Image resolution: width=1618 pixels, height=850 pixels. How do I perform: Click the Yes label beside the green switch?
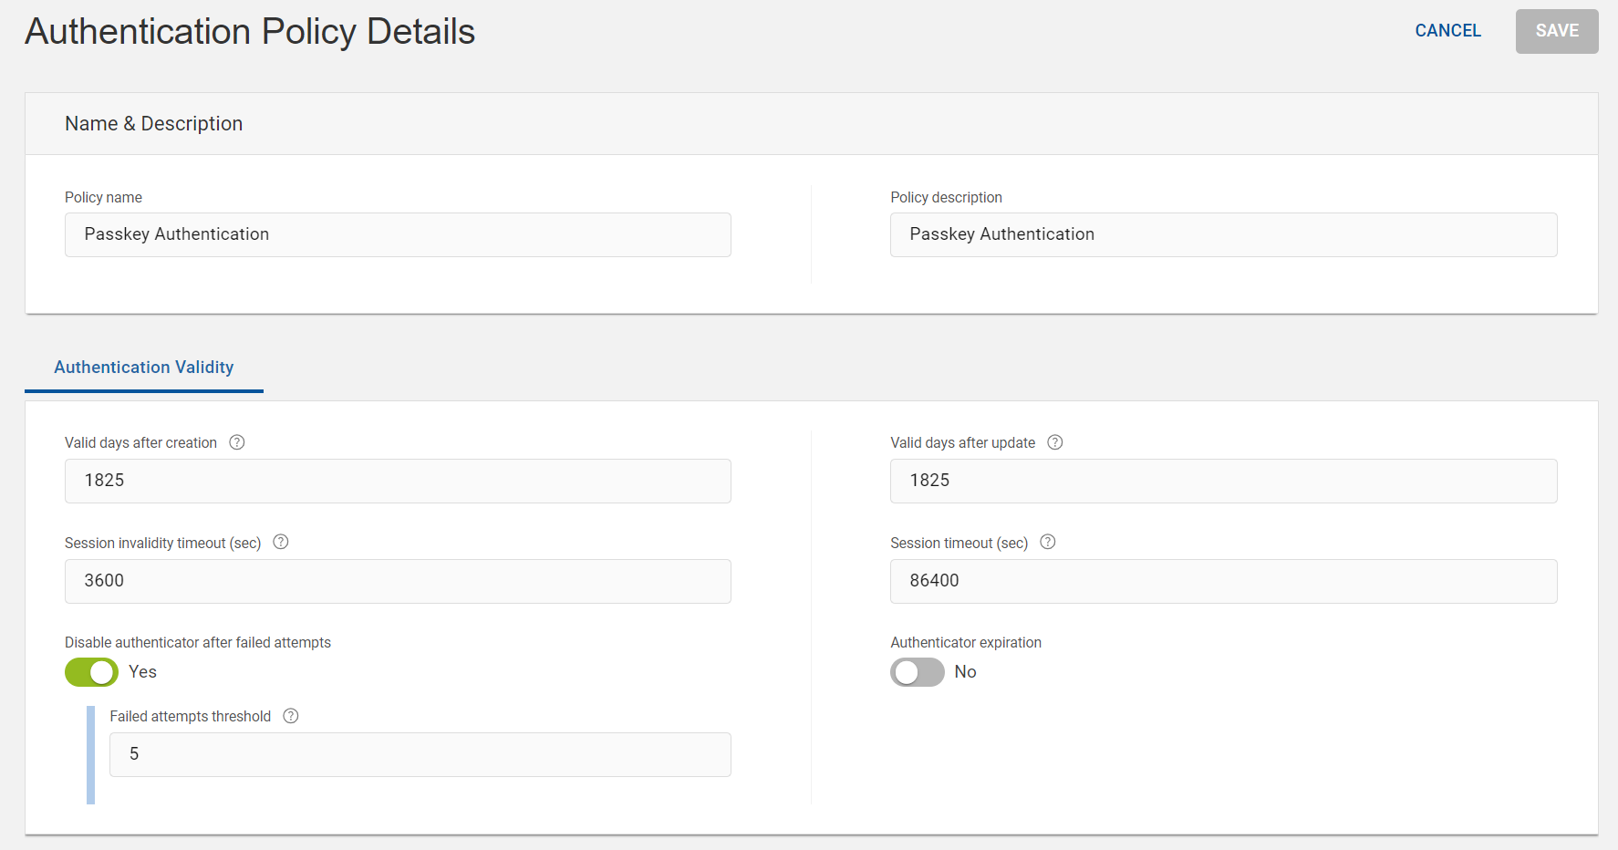point(143,672)
